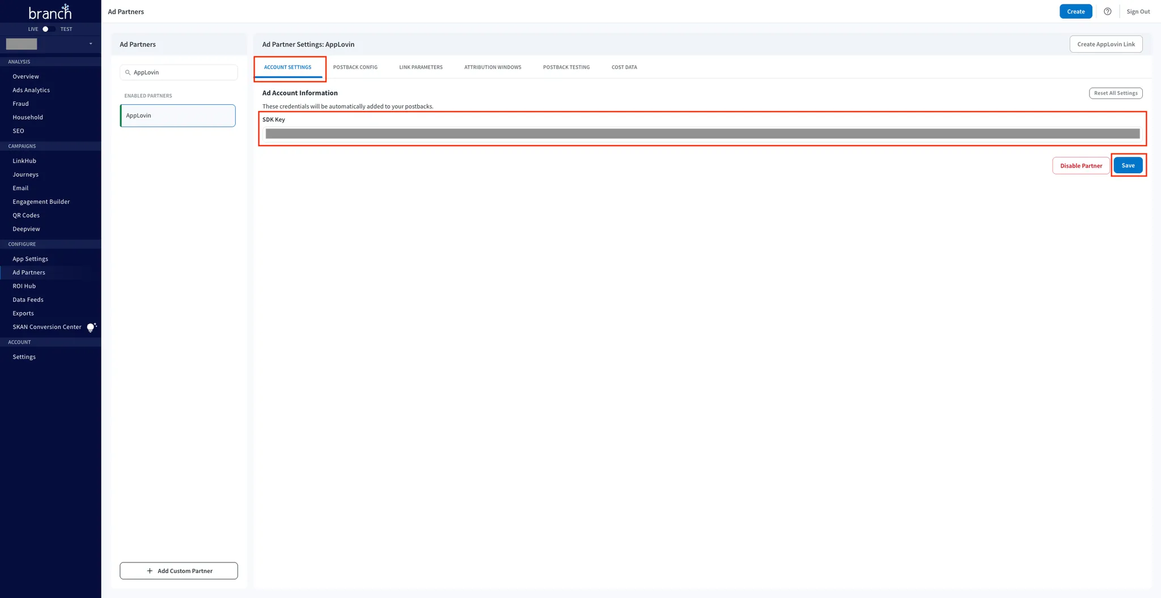The image size is (1161, 598).
Task: Switch to the Account Settings tab
Action: click(287, 67)
